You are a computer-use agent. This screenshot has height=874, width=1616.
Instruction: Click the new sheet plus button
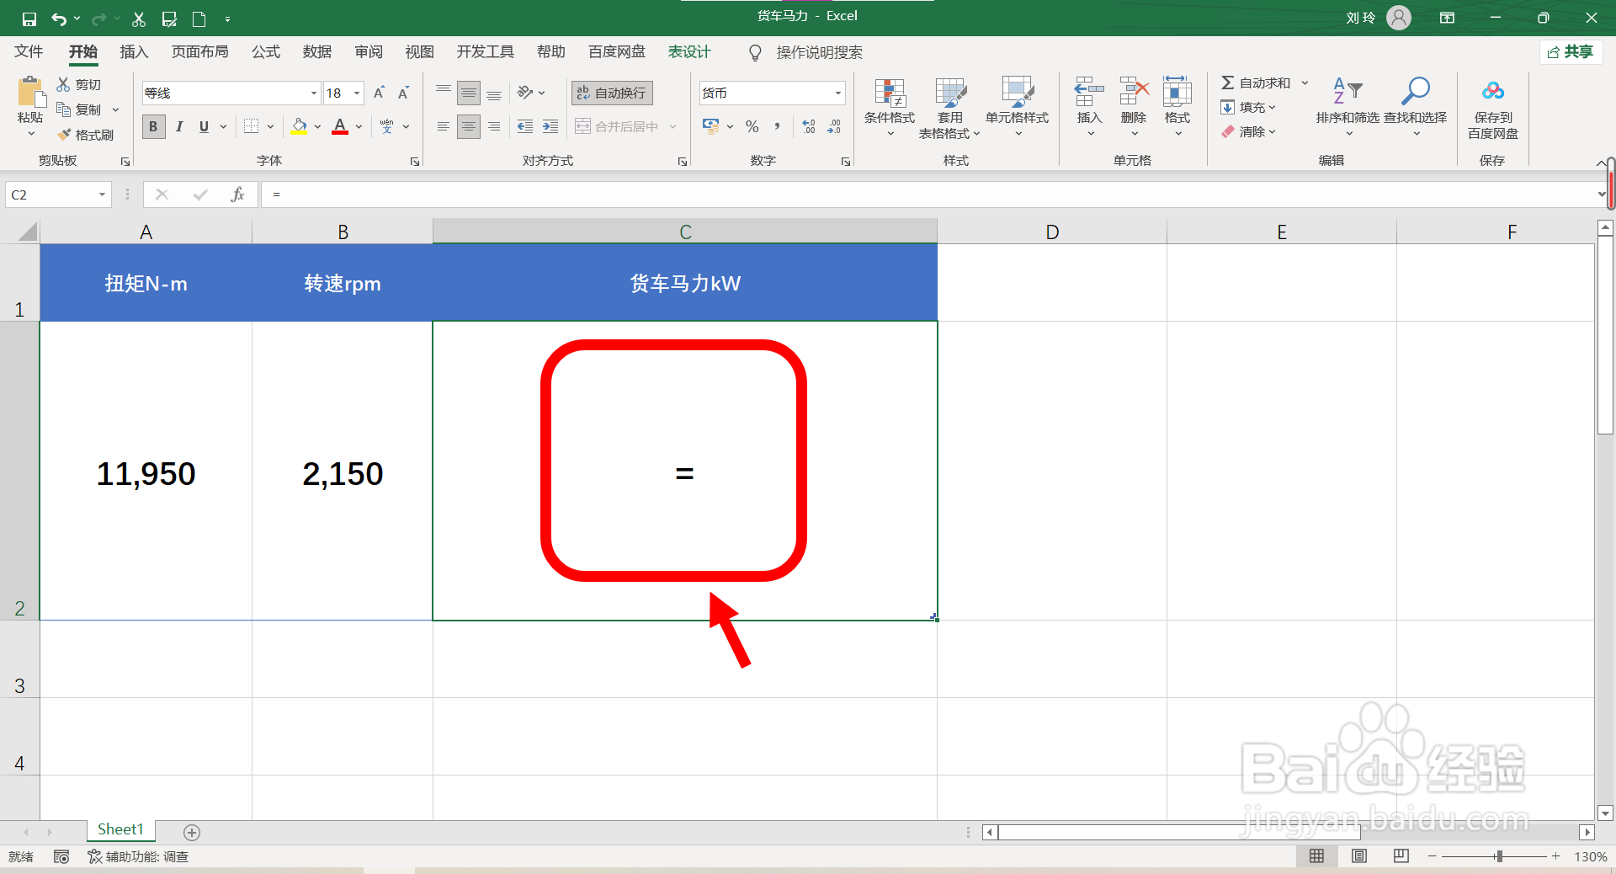192,832
